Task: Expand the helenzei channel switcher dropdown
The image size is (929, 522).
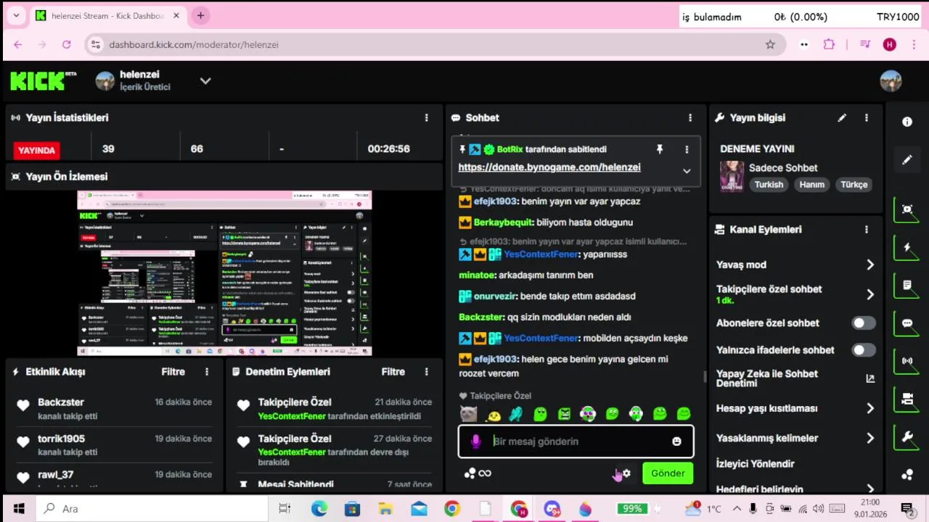Action: point(205,81)
